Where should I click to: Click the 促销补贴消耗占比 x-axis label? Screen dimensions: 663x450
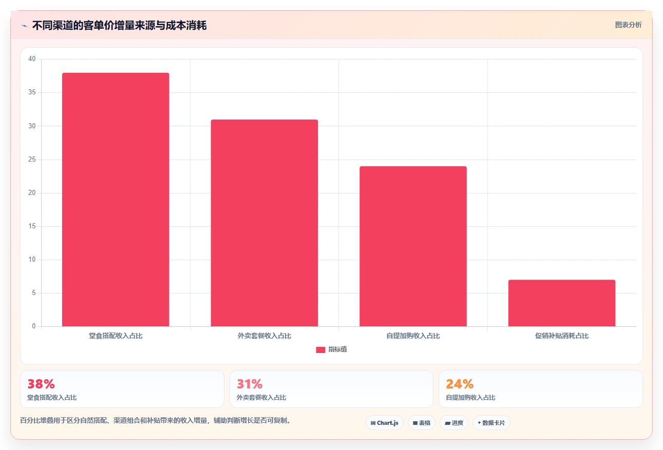click(x=562, y=336)
